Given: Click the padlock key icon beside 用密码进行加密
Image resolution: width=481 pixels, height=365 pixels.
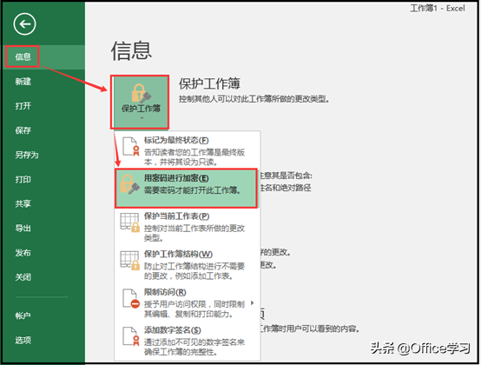Looking at the screenshot, I should 129,184.
